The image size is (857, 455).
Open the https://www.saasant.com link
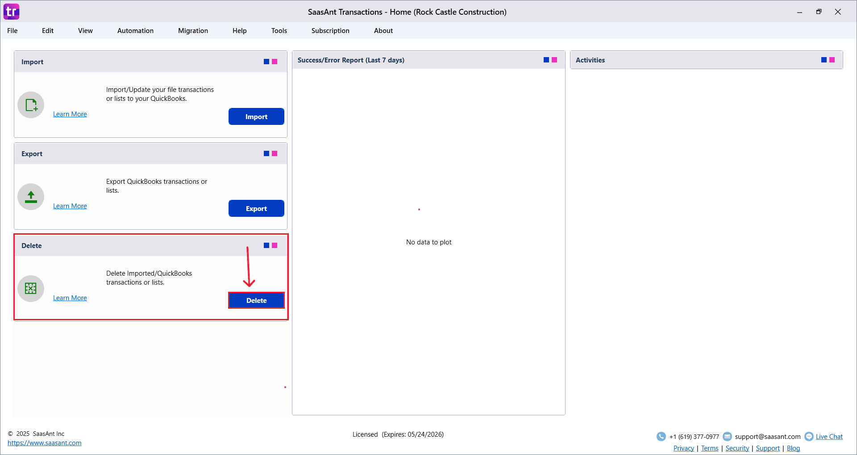(x=45, y=443)
